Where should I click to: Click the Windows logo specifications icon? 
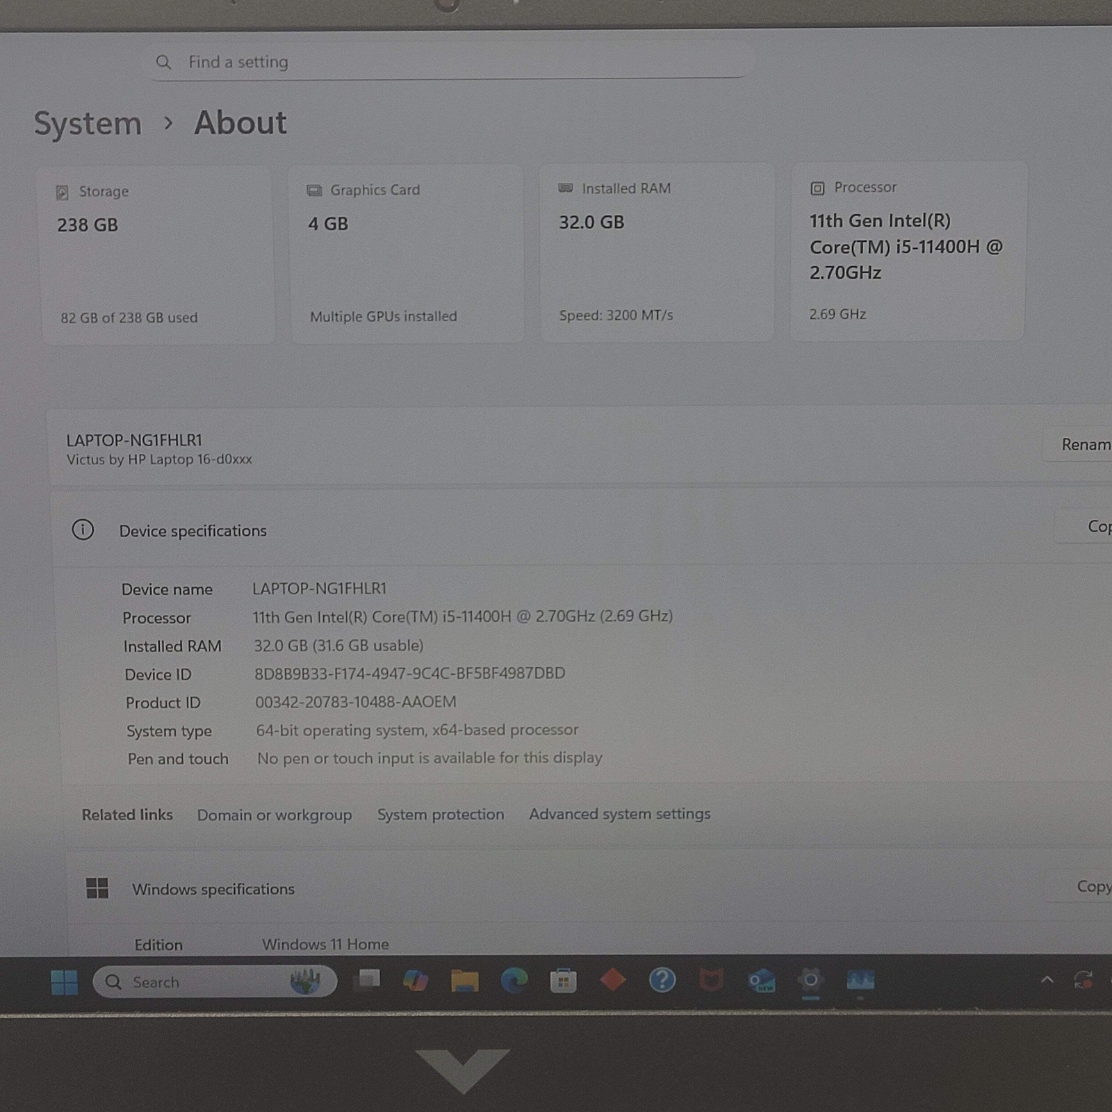pyautogui.click(x=97, y=888)
